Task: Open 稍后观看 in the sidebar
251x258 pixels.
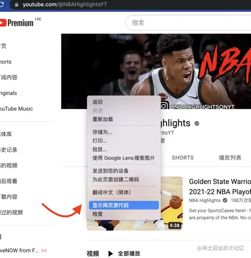Action: pyautogui.click(x=8, y=181)
